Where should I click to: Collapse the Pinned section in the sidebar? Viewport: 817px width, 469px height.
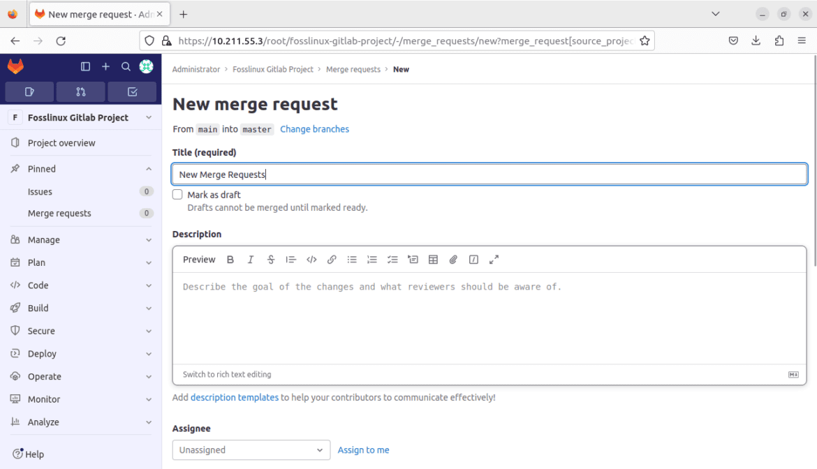pos(147,168)
